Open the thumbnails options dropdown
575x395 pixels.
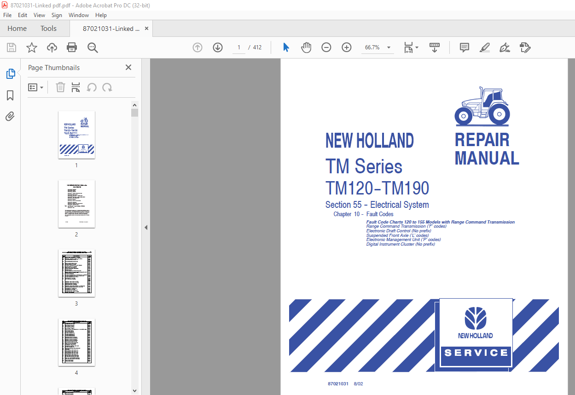coord(35,87)
